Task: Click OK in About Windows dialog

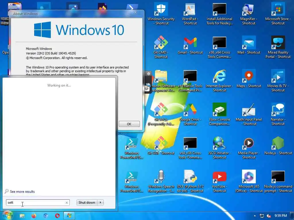Action: [x=129, y=124]
